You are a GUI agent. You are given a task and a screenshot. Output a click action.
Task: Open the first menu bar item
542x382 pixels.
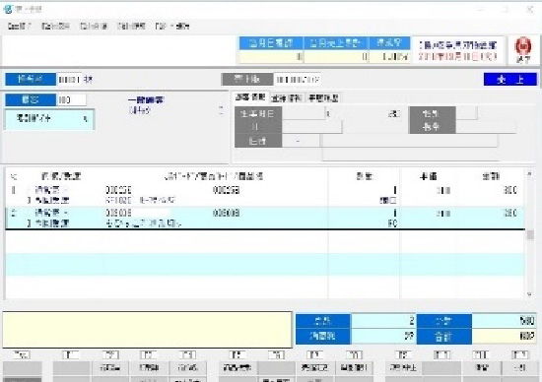coord(19,26)
